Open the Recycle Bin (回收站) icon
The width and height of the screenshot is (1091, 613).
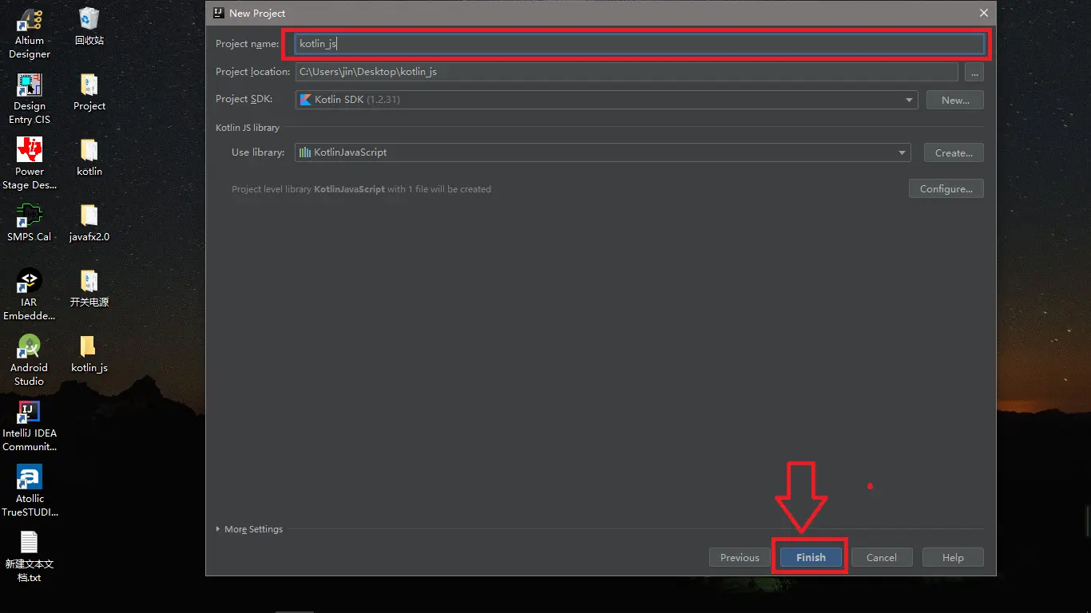(89, 26)
